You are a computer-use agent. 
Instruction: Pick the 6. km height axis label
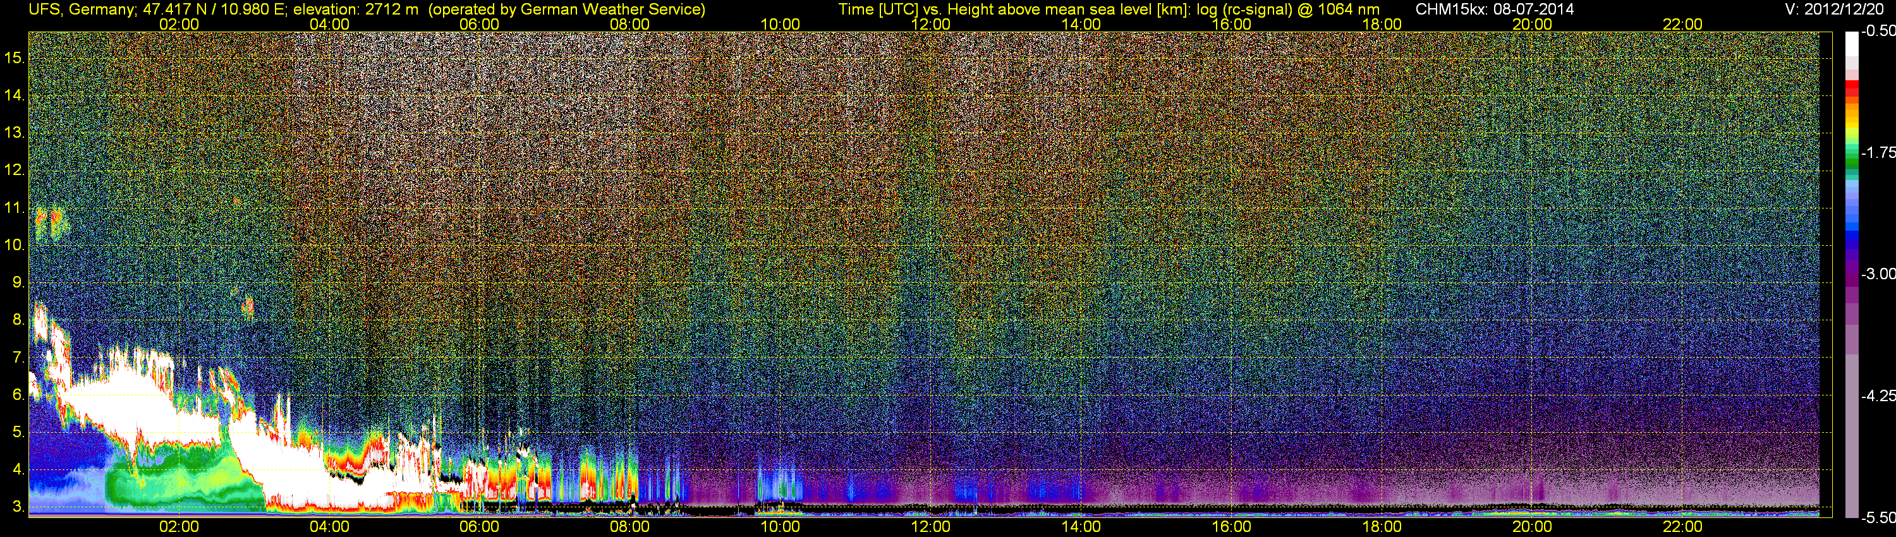[x=18, y=395]
